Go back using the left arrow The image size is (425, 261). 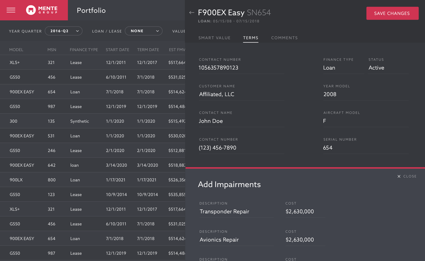192,13
